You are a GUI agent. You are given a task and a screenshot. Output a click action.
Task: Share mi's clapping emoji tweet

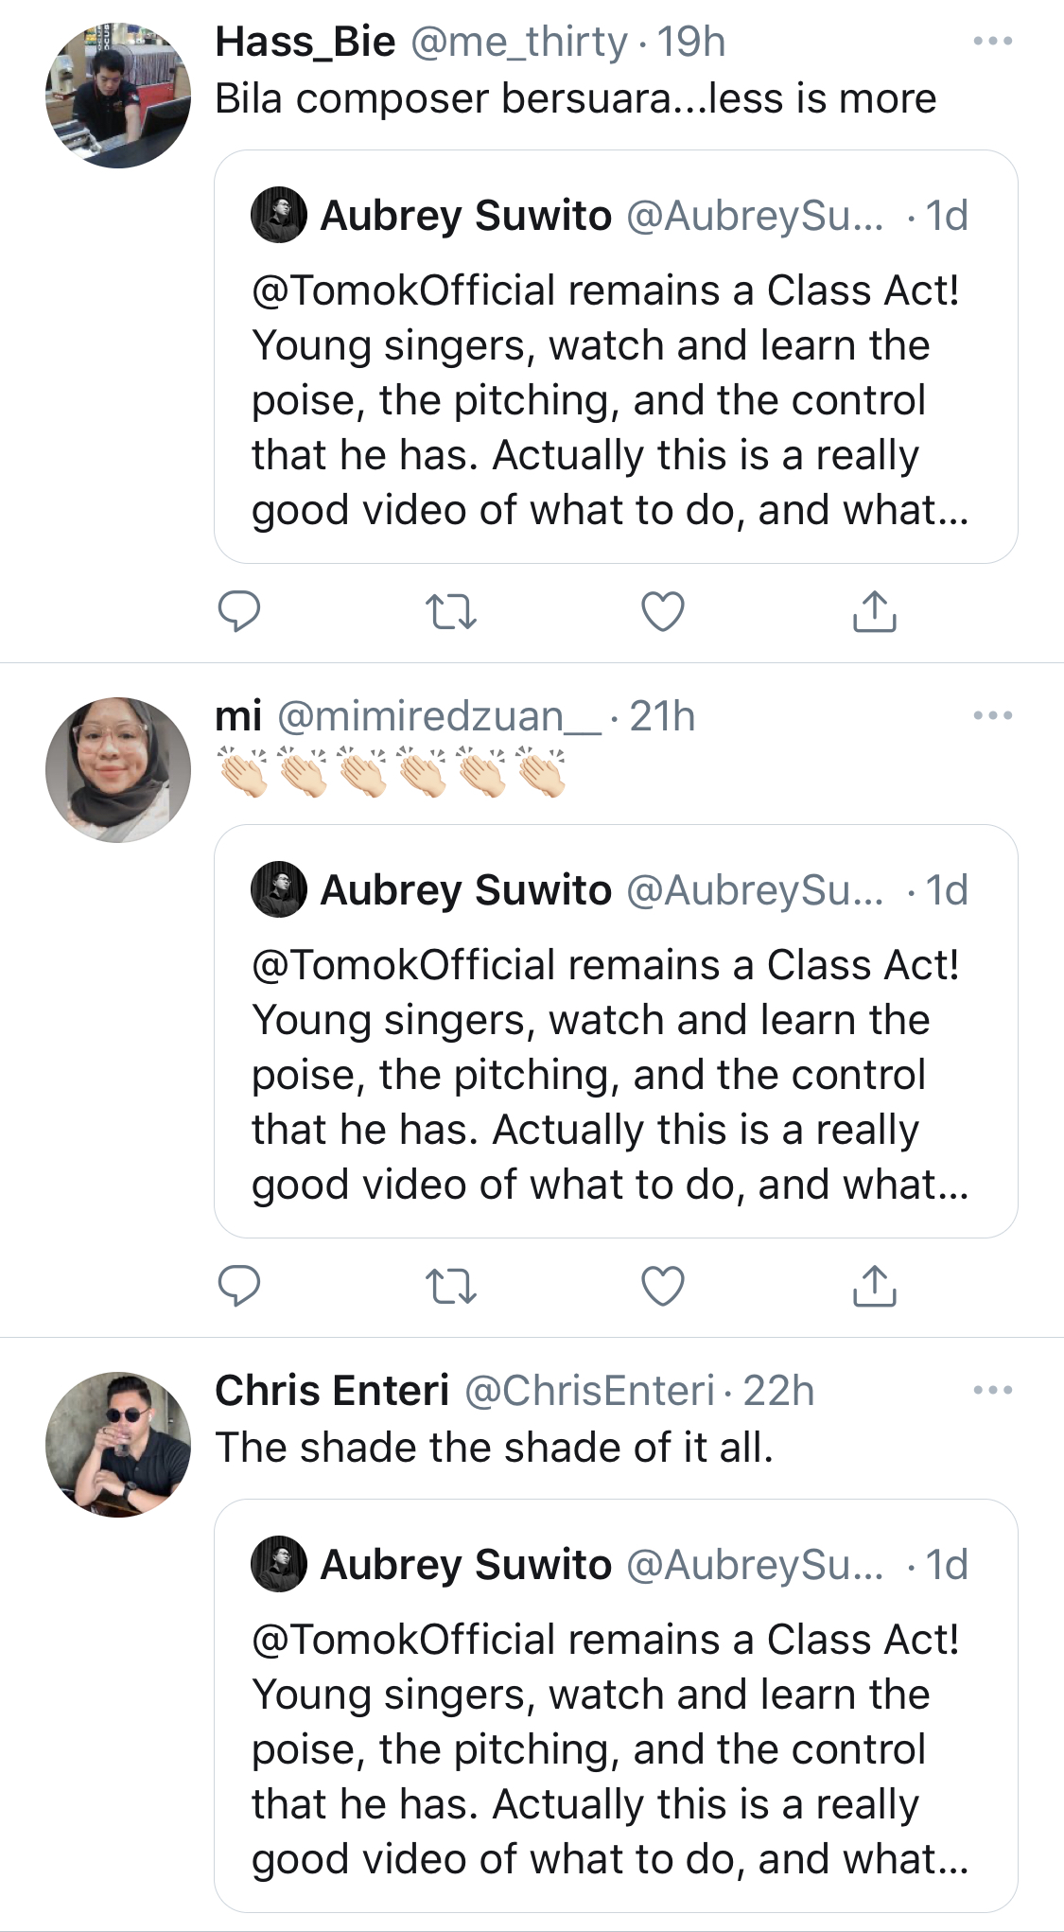pos(875,1286)
